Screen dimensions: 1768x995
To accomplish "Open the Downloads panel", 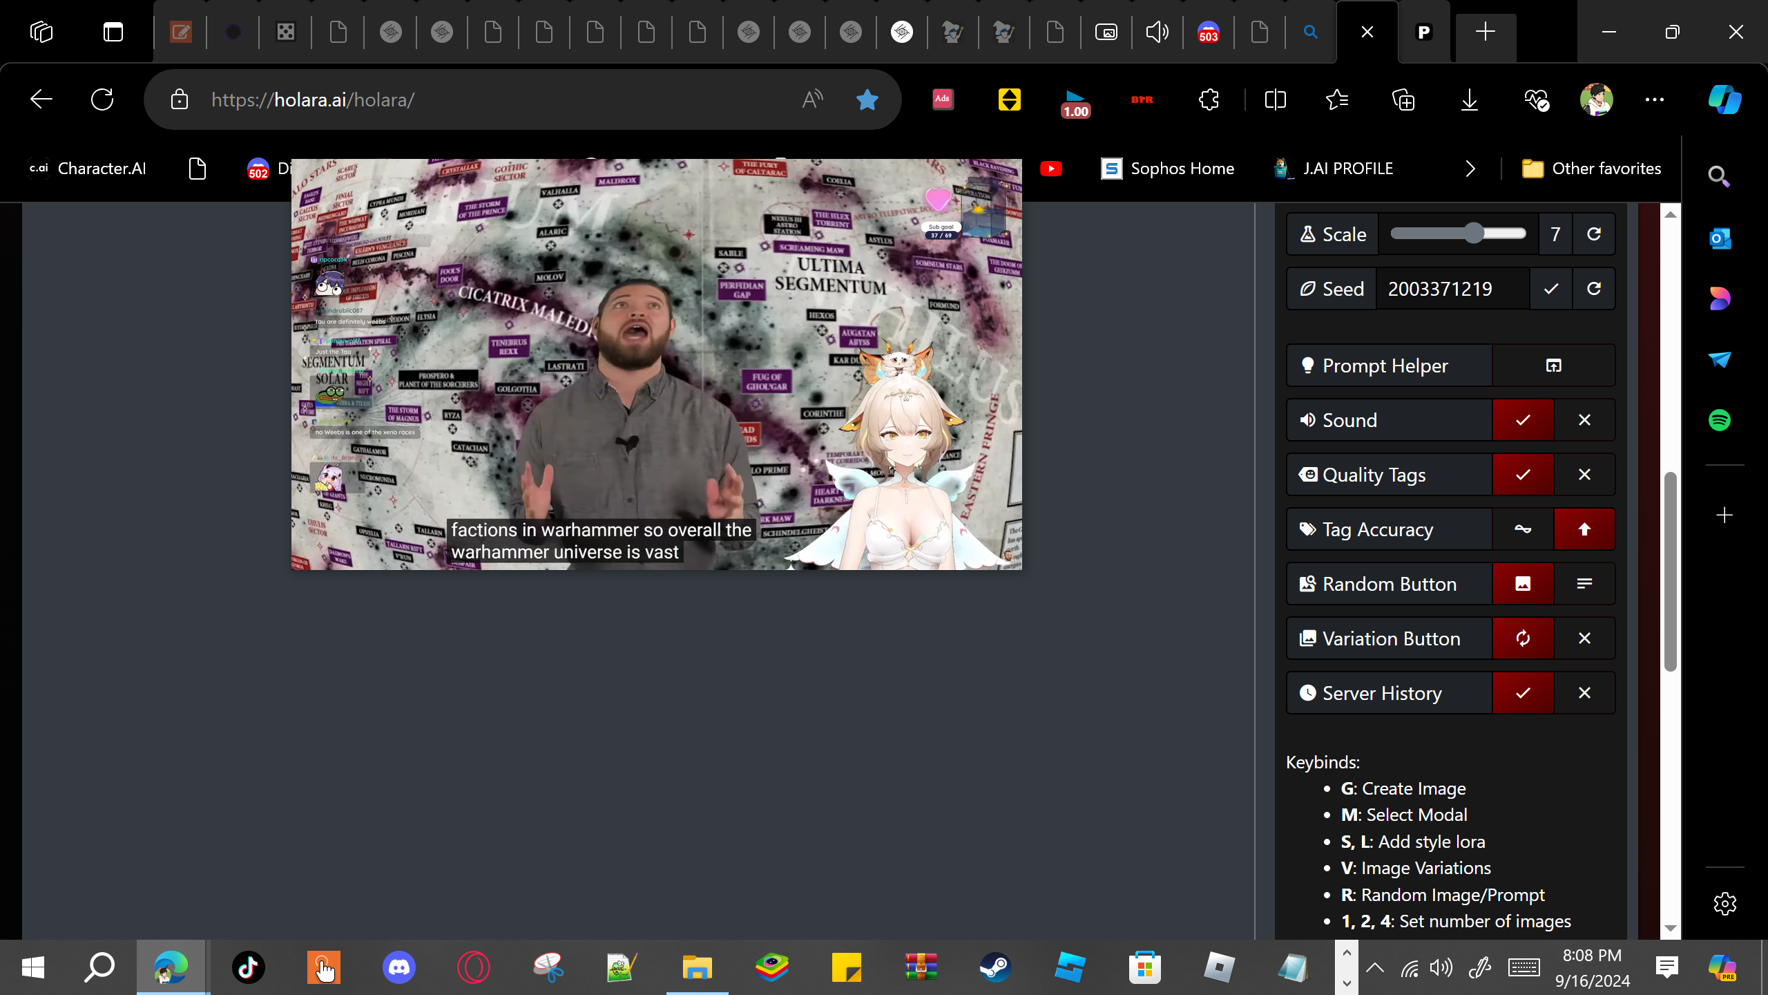I will pyautogui.click(x=1470, y=99).
